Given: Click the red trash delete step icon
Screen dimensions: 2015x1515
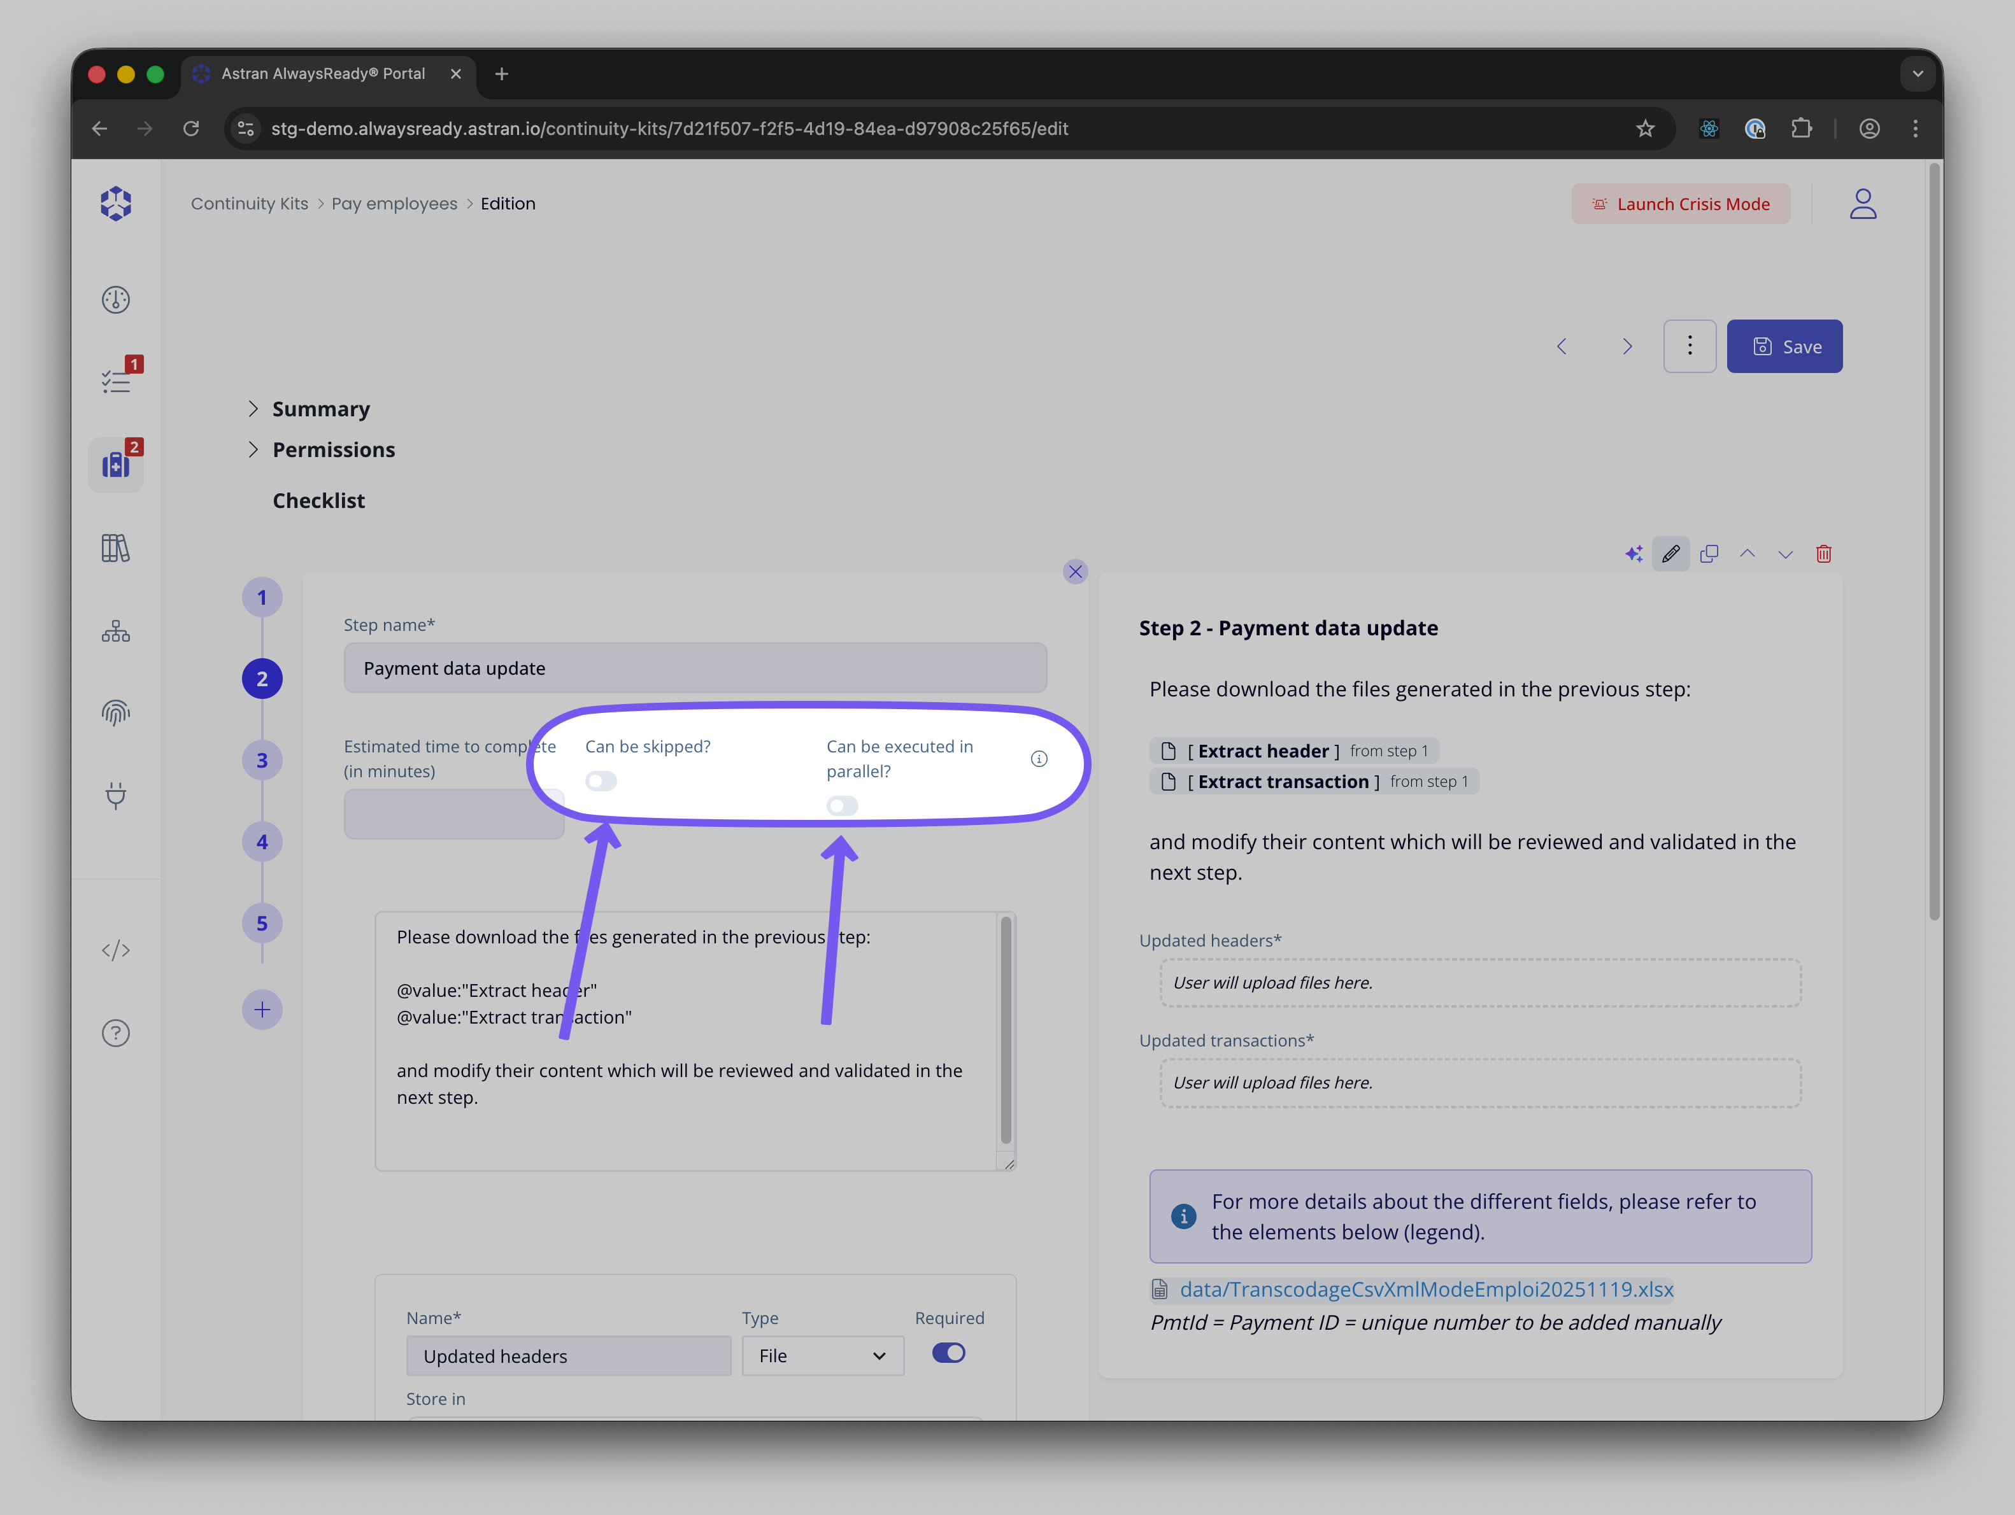Looking at the screenshot, I should point(1823,554).
